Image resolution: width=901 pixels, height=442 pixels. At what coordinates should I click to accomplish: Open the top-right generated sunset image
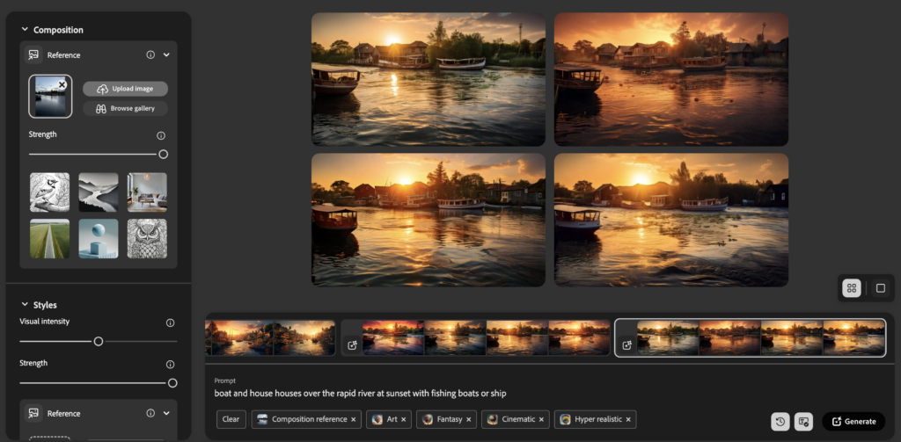click(671, 79)
